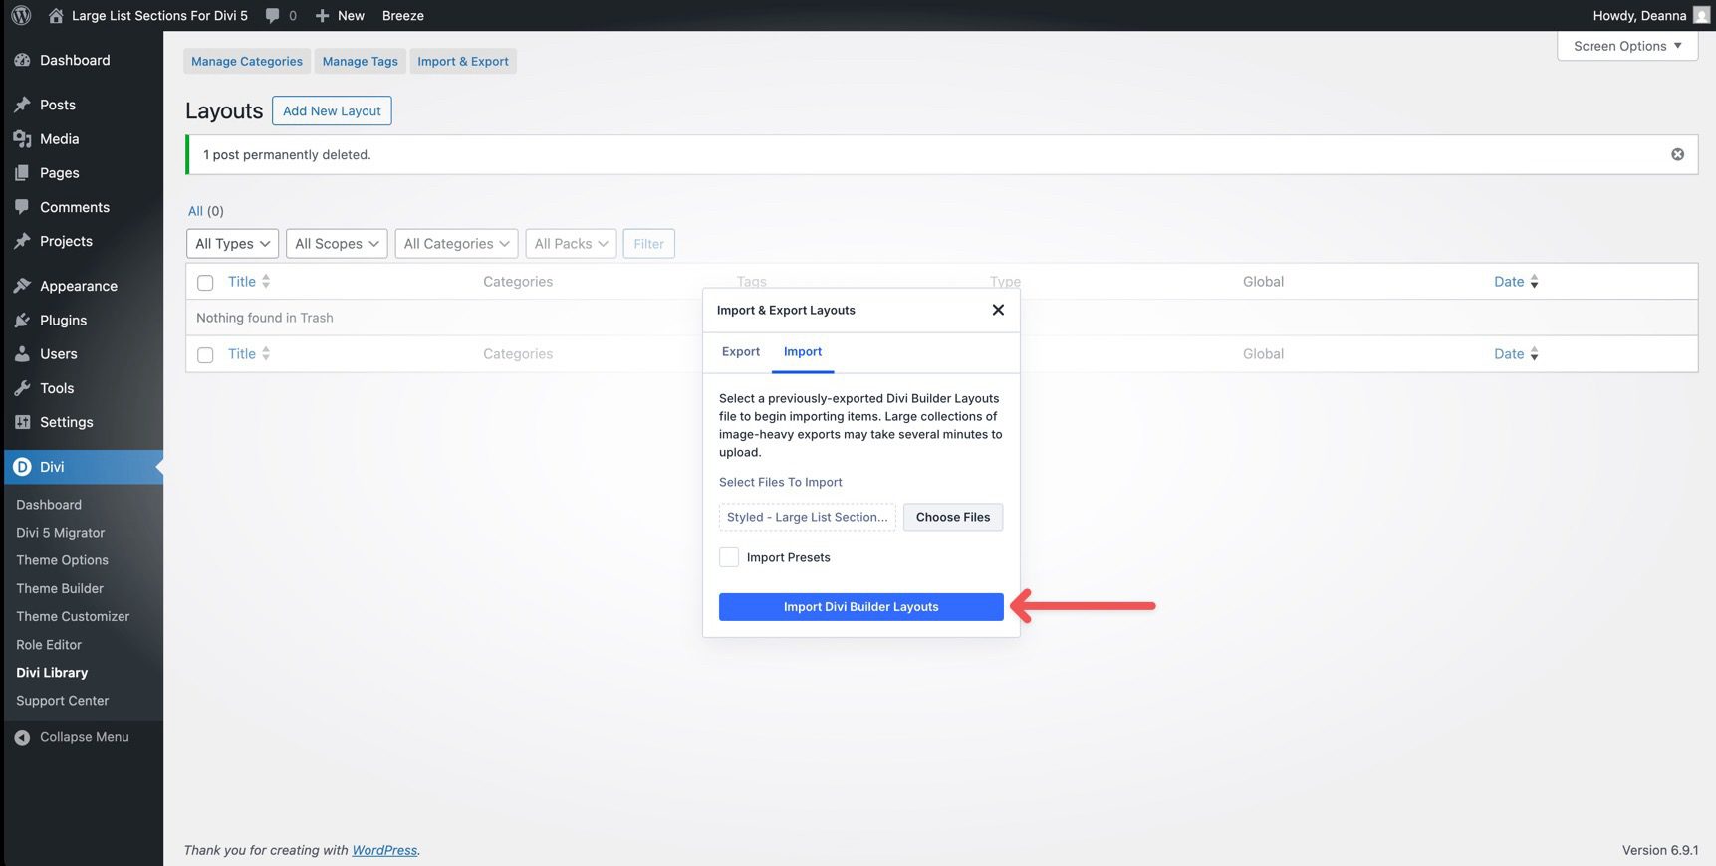
Task: Open site home icon in admin bar
Action: pos(56,15)
